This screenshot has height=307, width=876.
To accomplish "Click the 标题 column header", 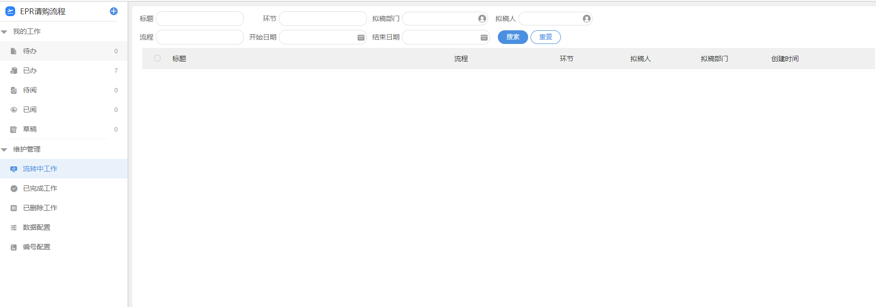I will pyautogui.click(x=179, y=59).
